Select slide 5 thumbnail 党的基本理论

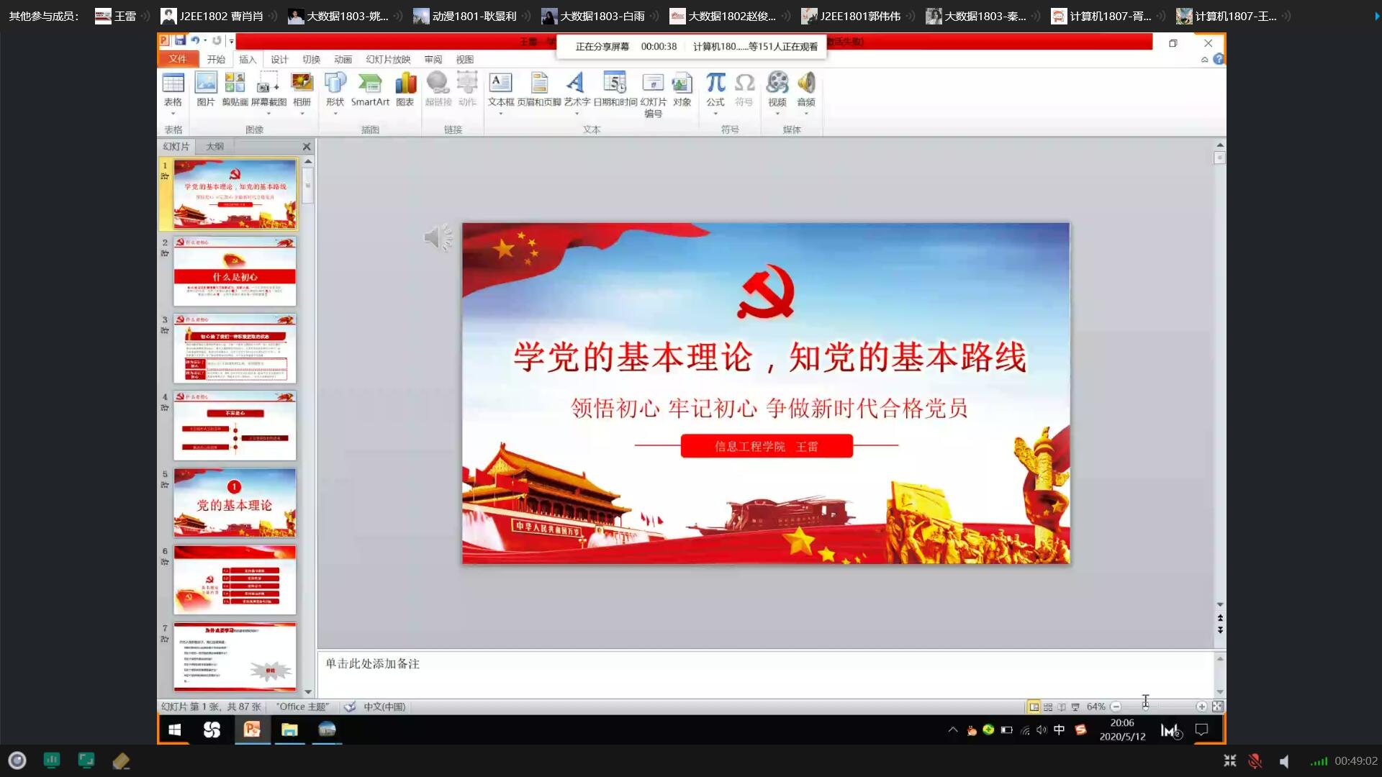[x=235, y=502]
